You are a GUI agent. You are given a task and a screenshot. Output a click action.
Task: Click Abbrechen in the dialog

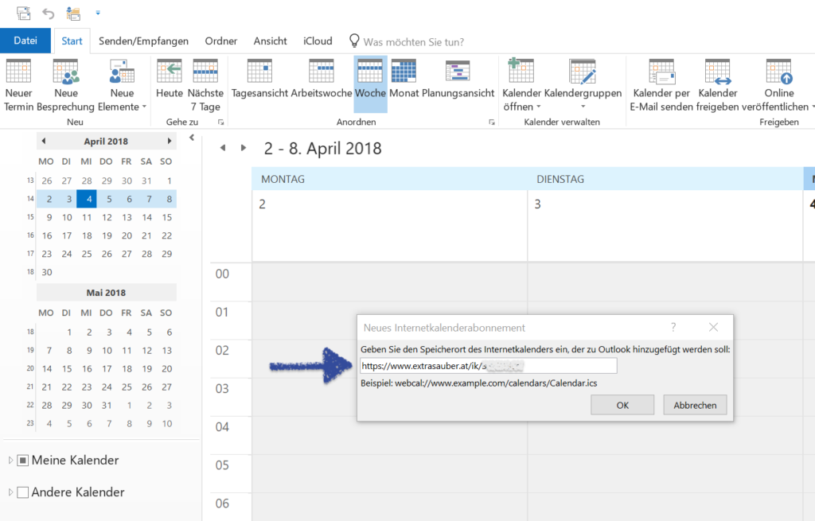pos(695,405)
